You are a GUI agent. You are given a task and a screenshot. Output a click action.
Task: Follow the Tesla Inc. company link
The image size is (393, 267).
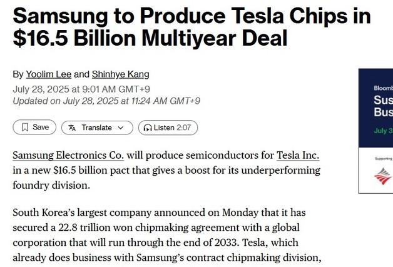[297, 155]
